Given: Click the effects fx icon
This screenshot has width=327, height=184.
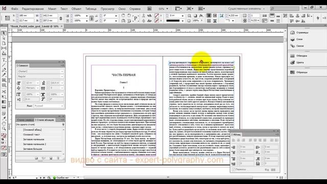Looking at the screenshot, I should tap(201, 16).
